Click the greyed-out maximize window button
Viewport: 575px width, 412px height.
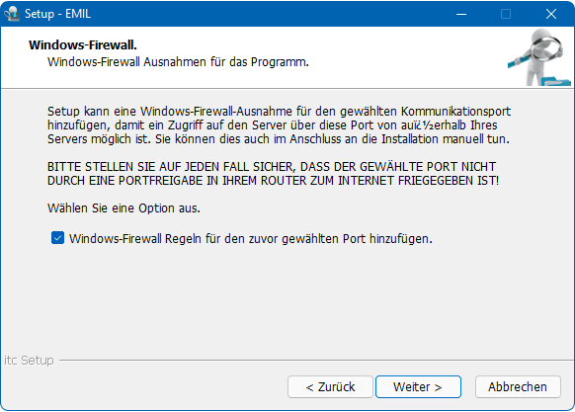click(506, 14)
